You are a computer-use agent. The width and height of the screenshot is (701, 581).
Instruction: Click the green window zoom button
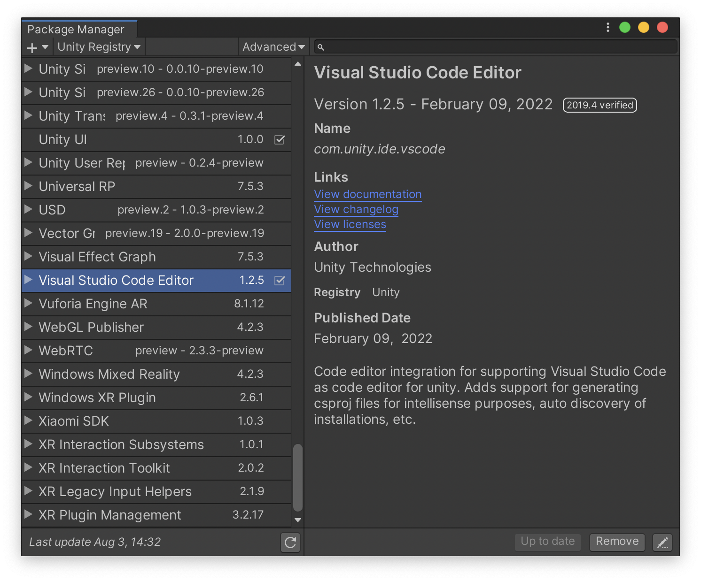point(625,28)
